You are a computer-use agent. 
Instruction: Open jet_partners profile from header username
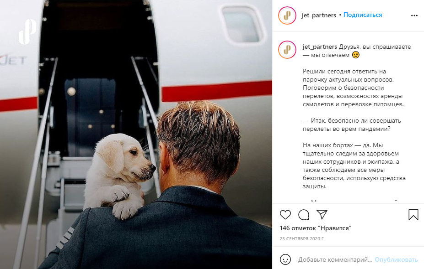(x=319, y=15)
